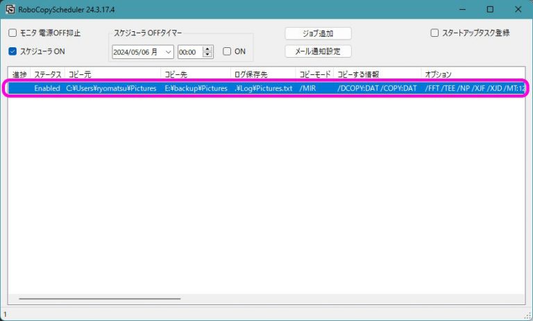Close the RoboCopyScheduler window

tap(518, 9)
